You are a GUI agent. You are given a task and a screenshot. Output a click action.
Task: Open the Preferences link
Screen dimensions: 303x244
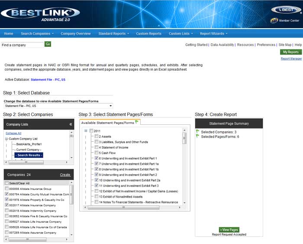(266, 45)
